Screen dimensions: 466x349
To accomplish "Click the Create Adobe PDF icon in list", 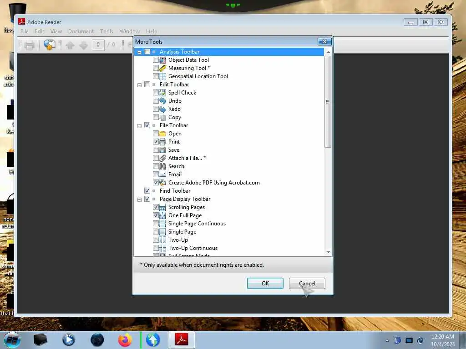I will pyautogui.click(x=162, y=183).
